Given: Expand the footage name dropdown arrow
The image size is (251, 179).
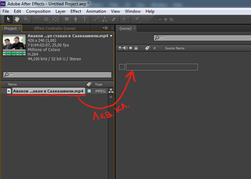Looking at the screenshot, I should click(111, 36).
